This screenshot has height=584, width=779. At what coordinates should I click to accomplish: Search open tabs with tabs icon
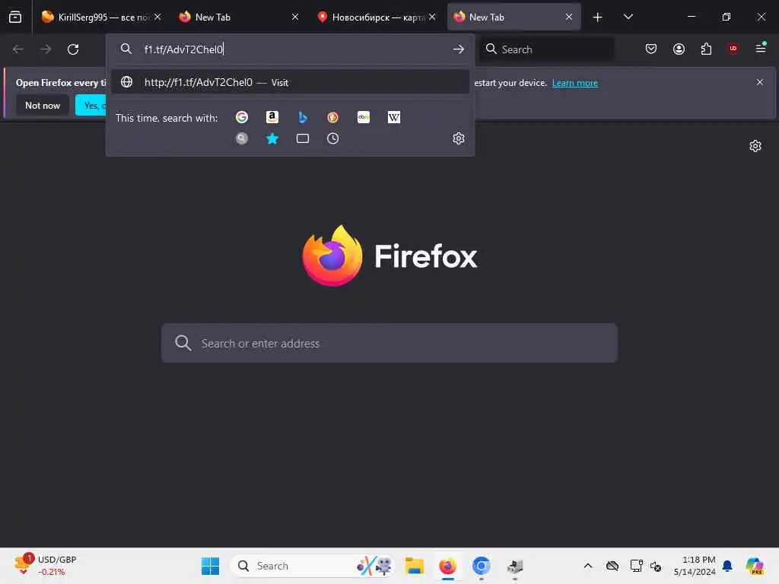tap(303, 138)
